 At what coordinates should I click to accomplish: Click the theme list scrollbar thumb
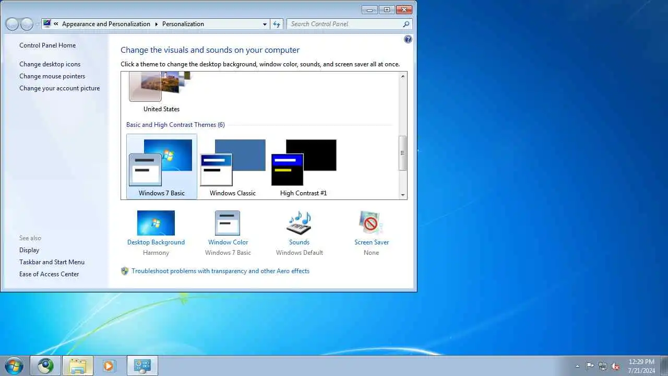402,152
